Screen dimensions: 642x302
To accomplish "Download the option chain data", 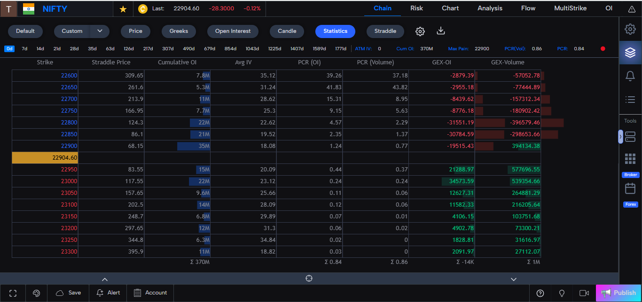I will point(440,31).
